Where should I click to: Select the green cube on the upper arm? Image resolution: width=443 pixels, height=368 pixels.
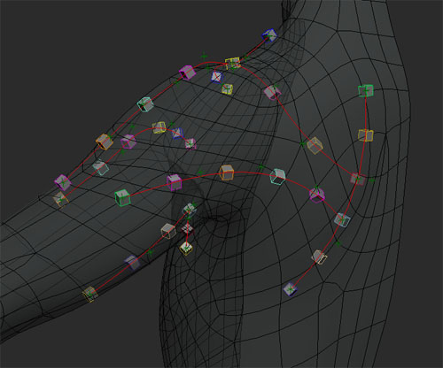tap(122, 197)
